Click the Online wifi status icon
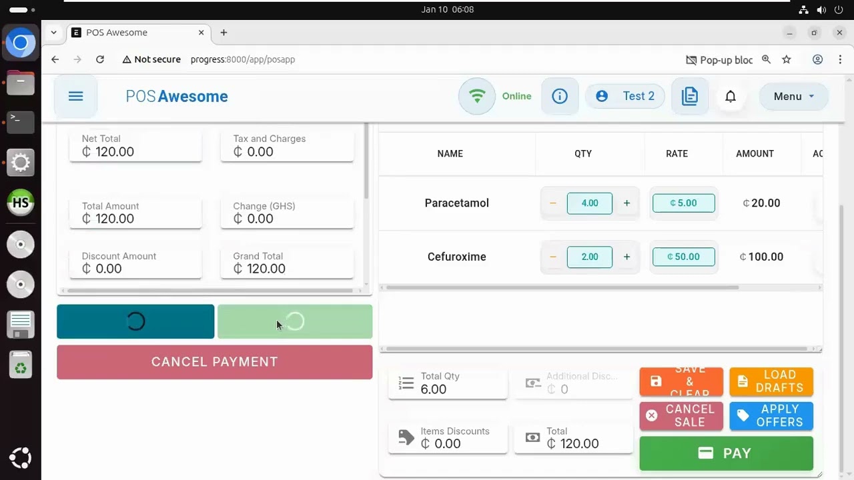 476,96
